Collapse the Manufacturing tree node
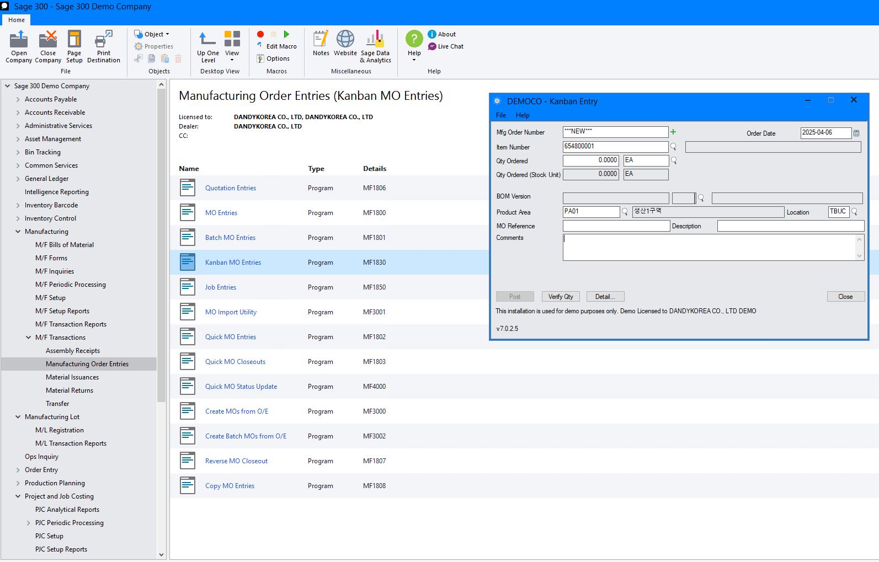The height and width of the screenshot is (562, 879). pyautogui.click(x=18, y=232)
